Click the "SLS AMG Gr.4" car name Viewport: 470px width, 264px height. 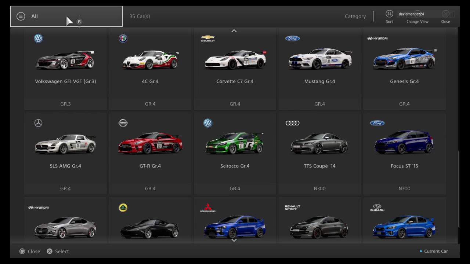[65, 166]
